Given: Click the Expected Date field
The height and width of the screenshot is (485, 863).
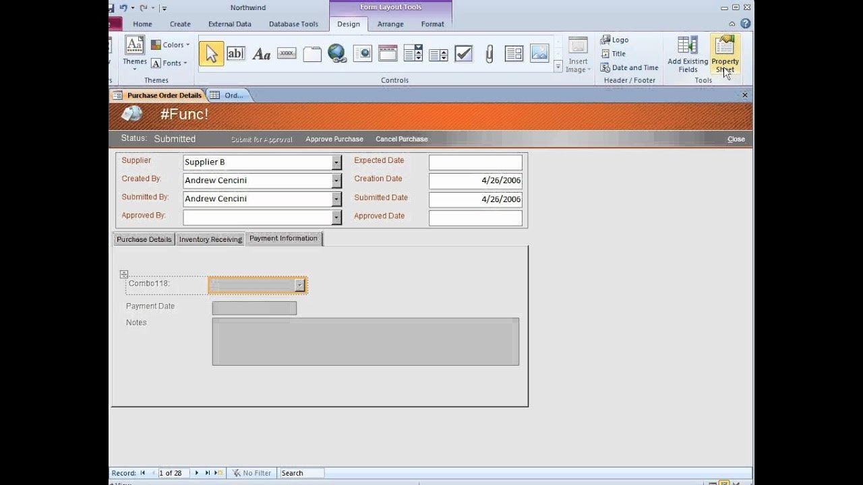Looking at the screenshot, I should [475, 162].
